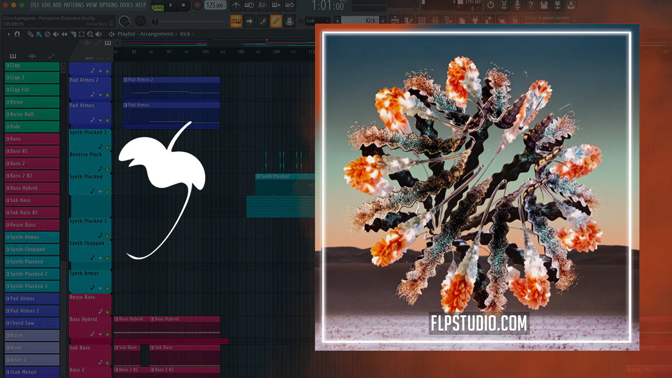Click the undo history icon
Image resolution: width=672 pixels, height=378 pixels.
(x=491, y=5)
